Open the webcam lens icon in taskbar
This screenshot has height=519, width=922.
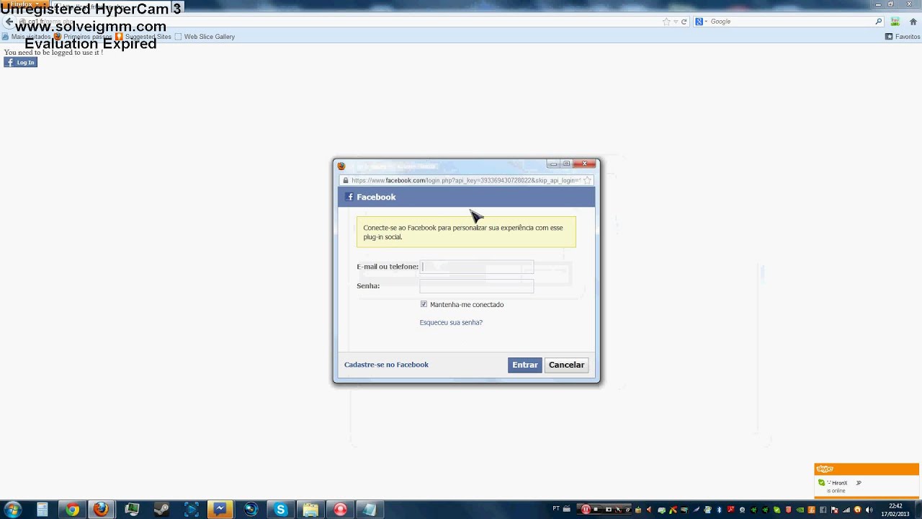(x=251, y=510)
